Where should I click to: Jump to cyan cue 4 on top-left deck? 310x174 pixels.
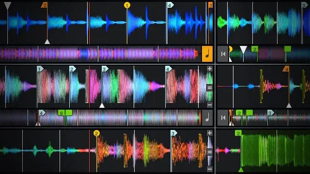170,5
